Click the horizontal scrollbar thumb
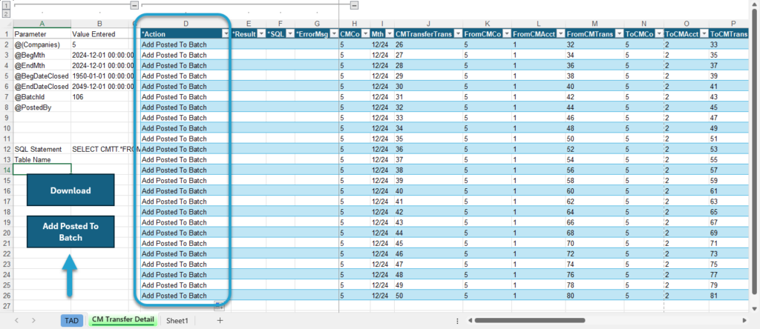Screen dimensions: 760x329 (x=530, y=320)
